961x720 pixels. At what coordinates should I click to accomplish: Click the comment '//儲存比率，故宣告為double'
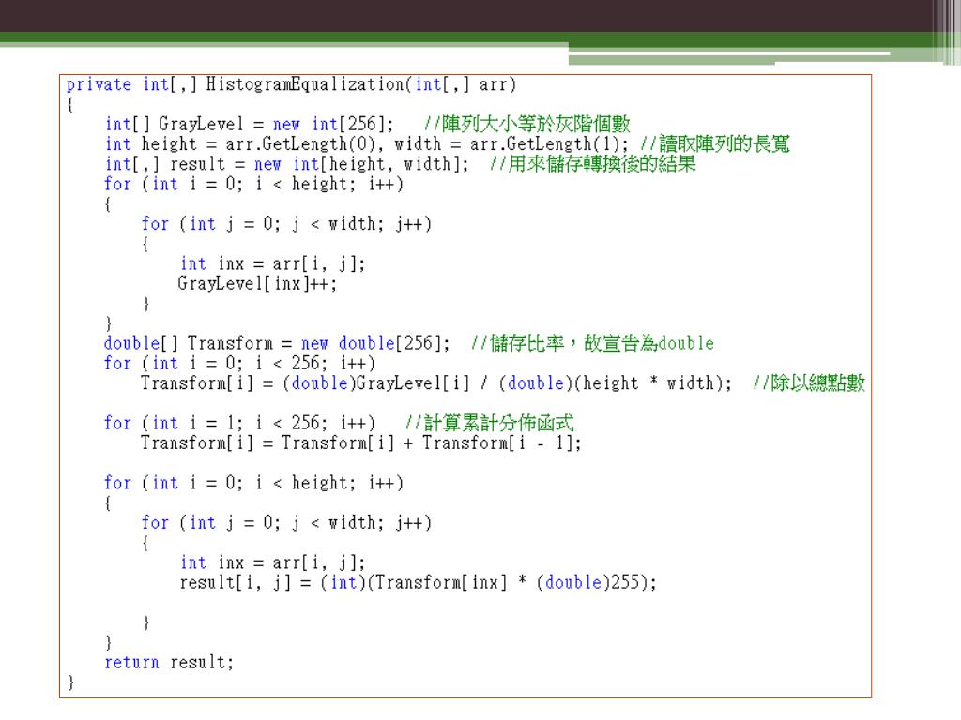pos(593,343)
